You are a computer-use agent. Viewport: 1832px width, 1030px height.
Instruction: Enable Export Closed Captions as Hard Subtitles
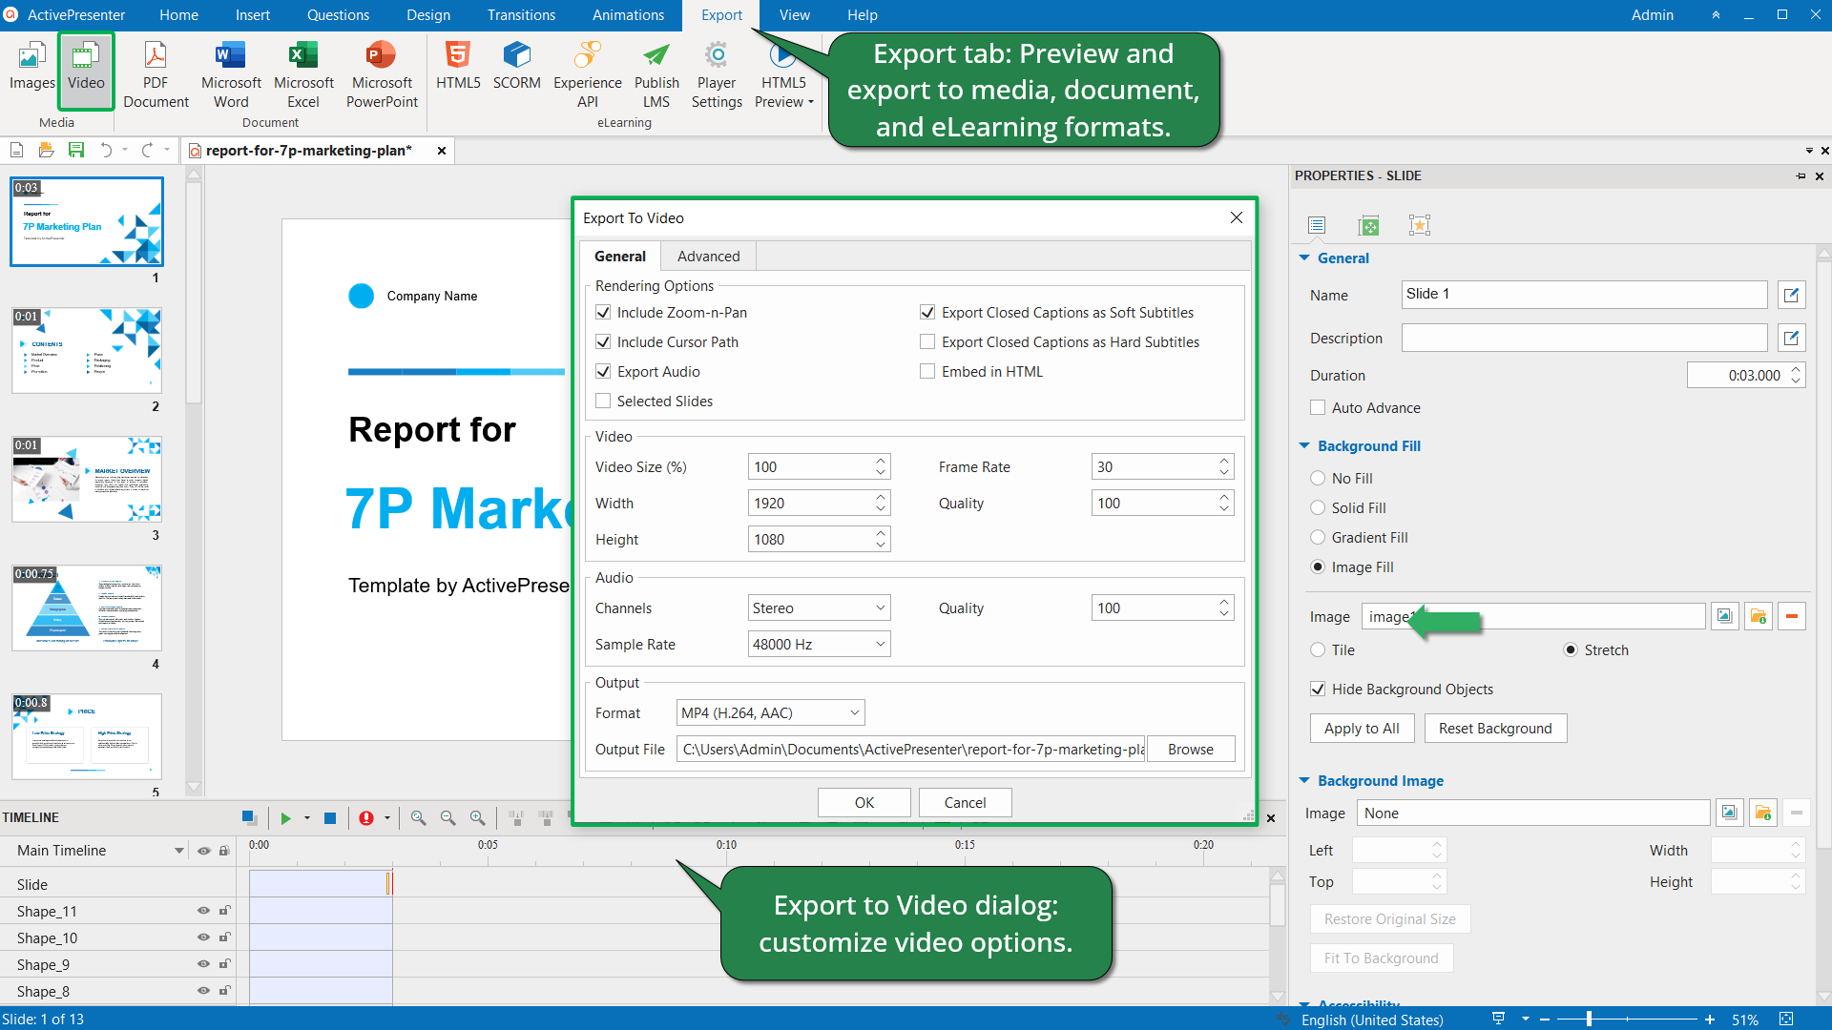pos(928,340)
